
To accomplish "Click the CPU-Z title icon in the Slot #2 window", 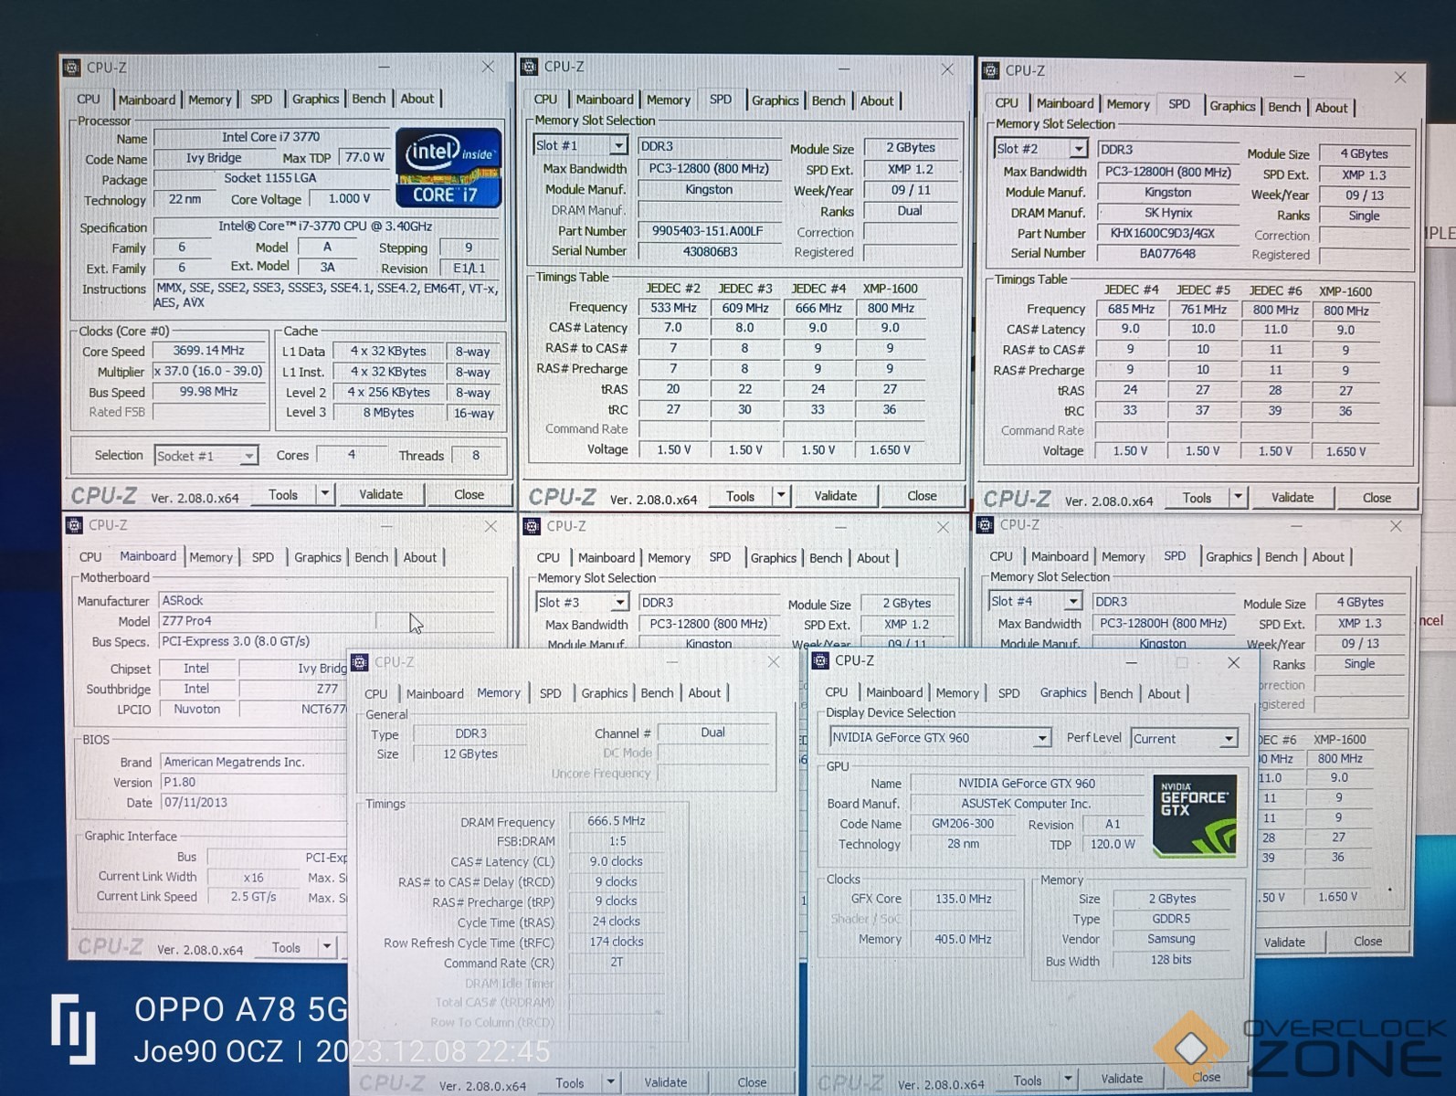I will 990,70.
